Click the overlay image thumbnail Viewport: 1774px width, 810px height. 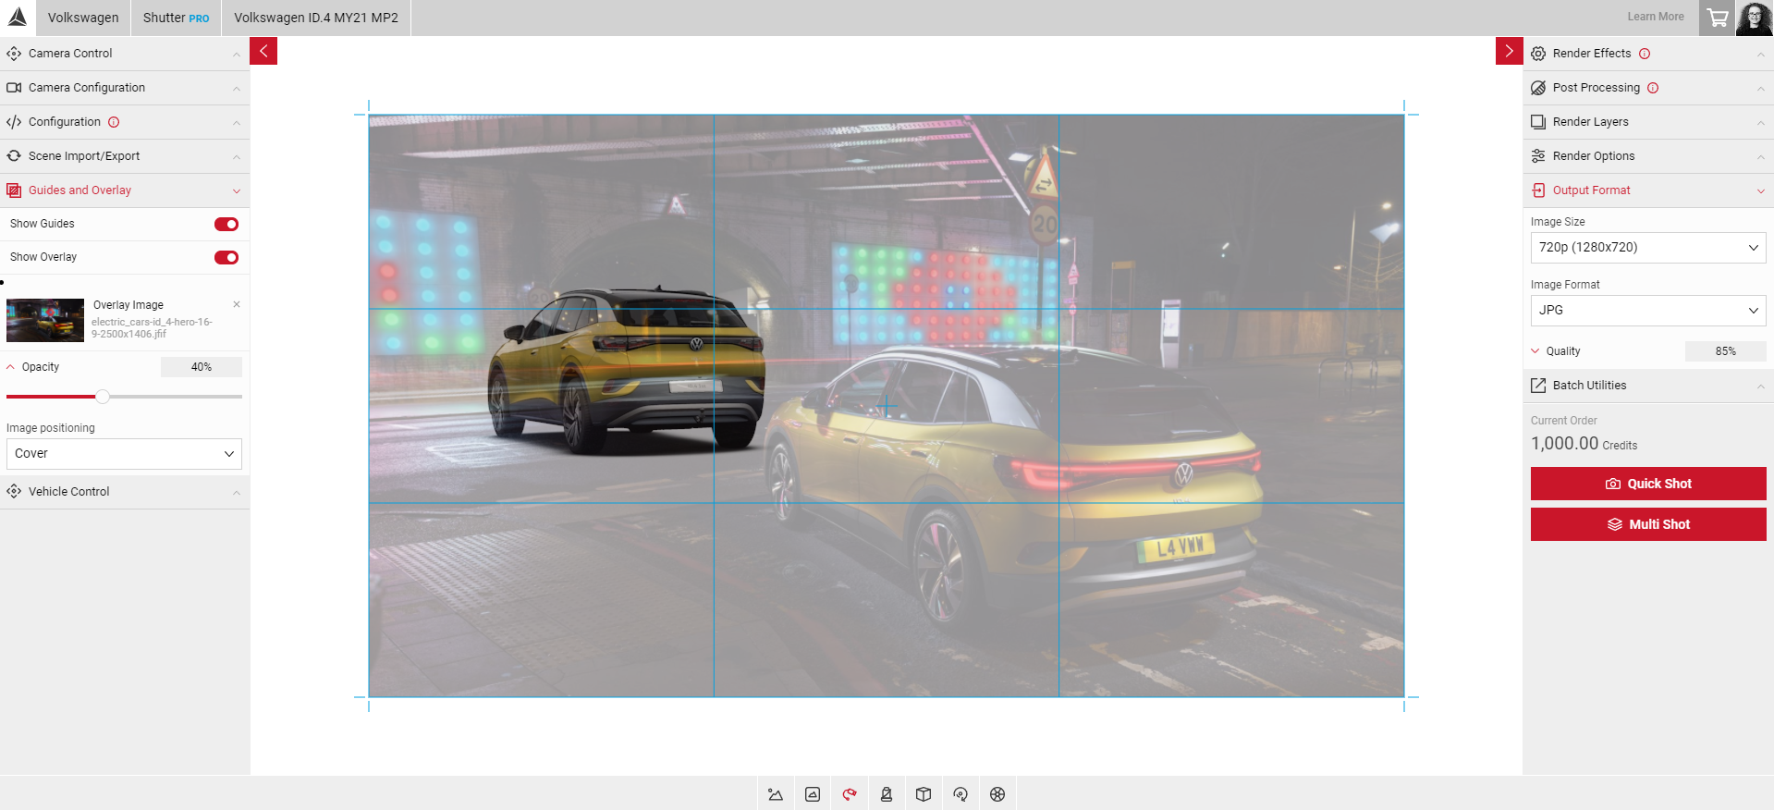point(45,321)
